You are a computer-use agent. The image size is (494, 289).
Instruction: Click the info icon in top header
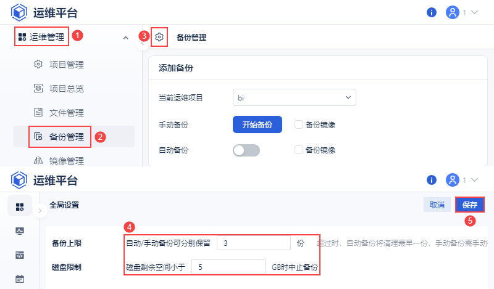pos(432,12)
